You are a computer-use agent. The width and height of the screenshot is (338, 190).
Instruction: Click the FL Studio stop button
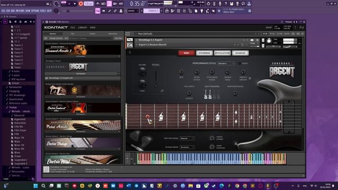pos(75,4)
